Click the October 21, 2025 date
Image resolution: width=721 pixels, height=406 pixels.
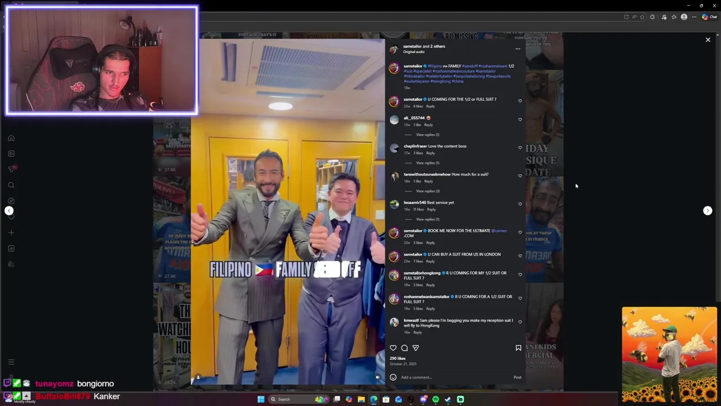point(403,364)
